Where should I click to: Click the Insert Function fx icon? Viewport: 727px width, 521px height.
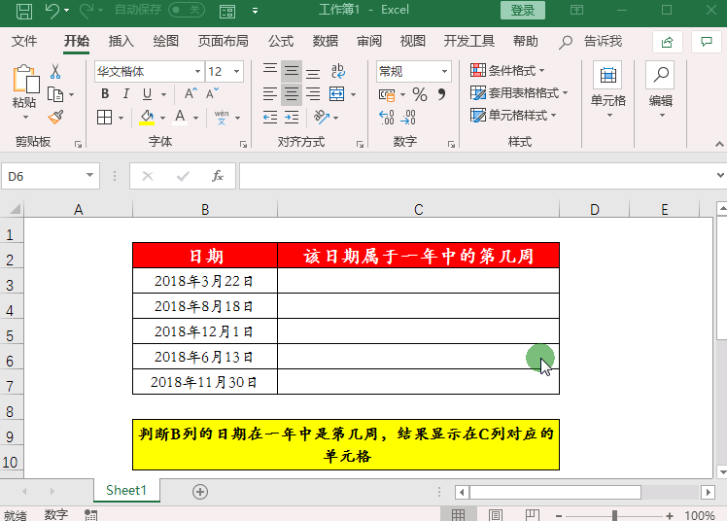coord(218,176)
